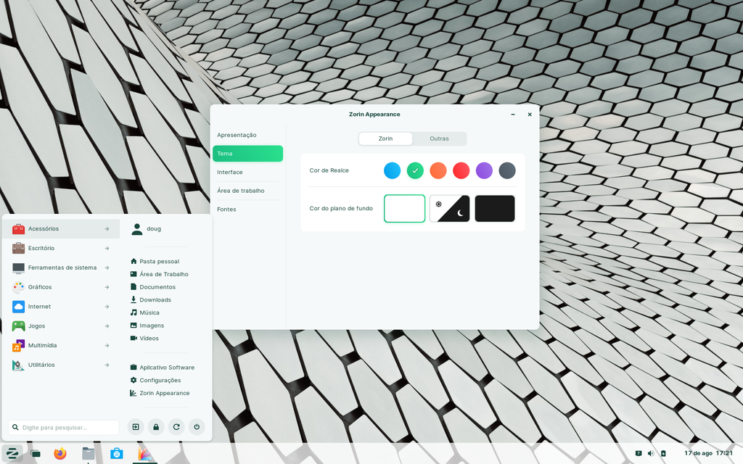
Task: Expand the Internet submenu arrow
Action: click(x=107, y=307)
